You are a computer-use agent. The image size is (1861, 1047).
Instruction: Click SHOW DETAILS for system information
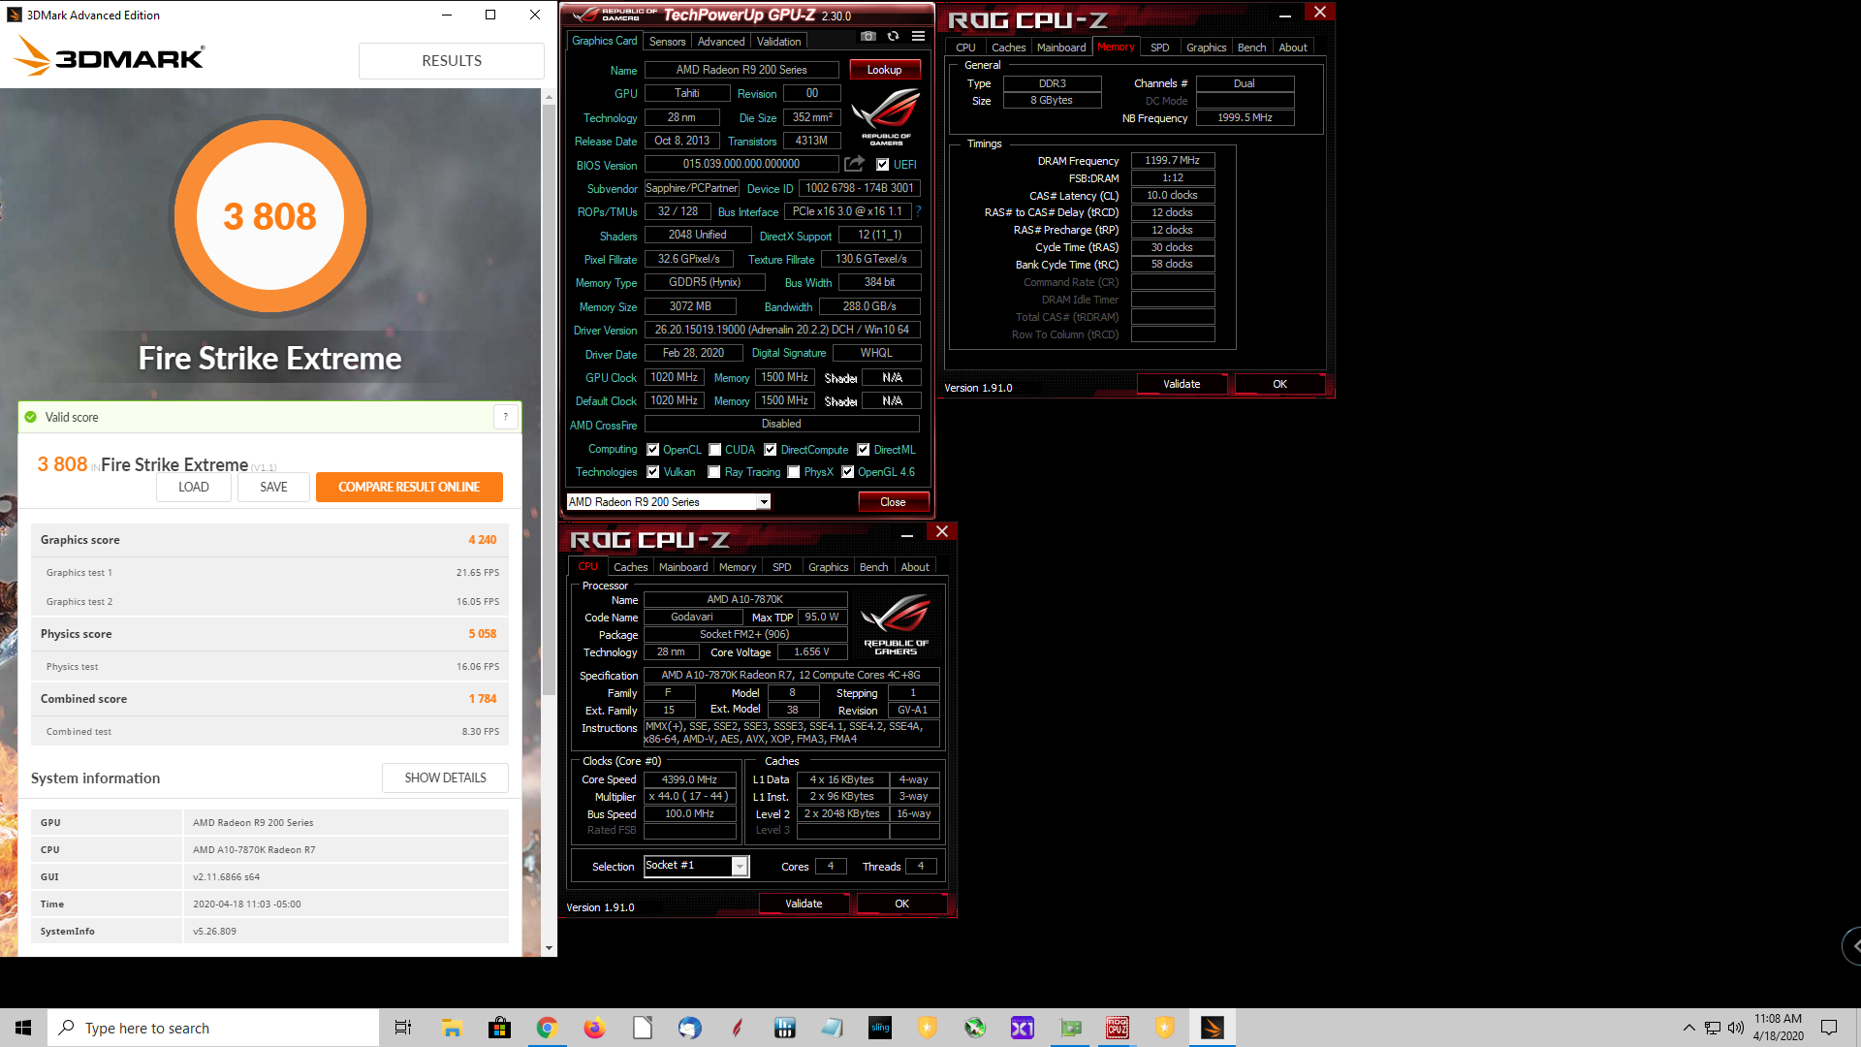click(x=445, y=777)
